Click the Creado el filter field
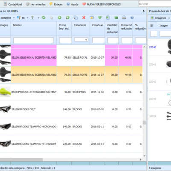This screenshot has width=171, height=171. (99, 40)
